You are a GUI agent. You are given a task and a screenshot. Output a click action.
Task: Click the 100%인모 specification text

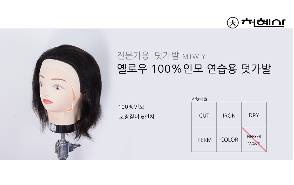[131, 107]
